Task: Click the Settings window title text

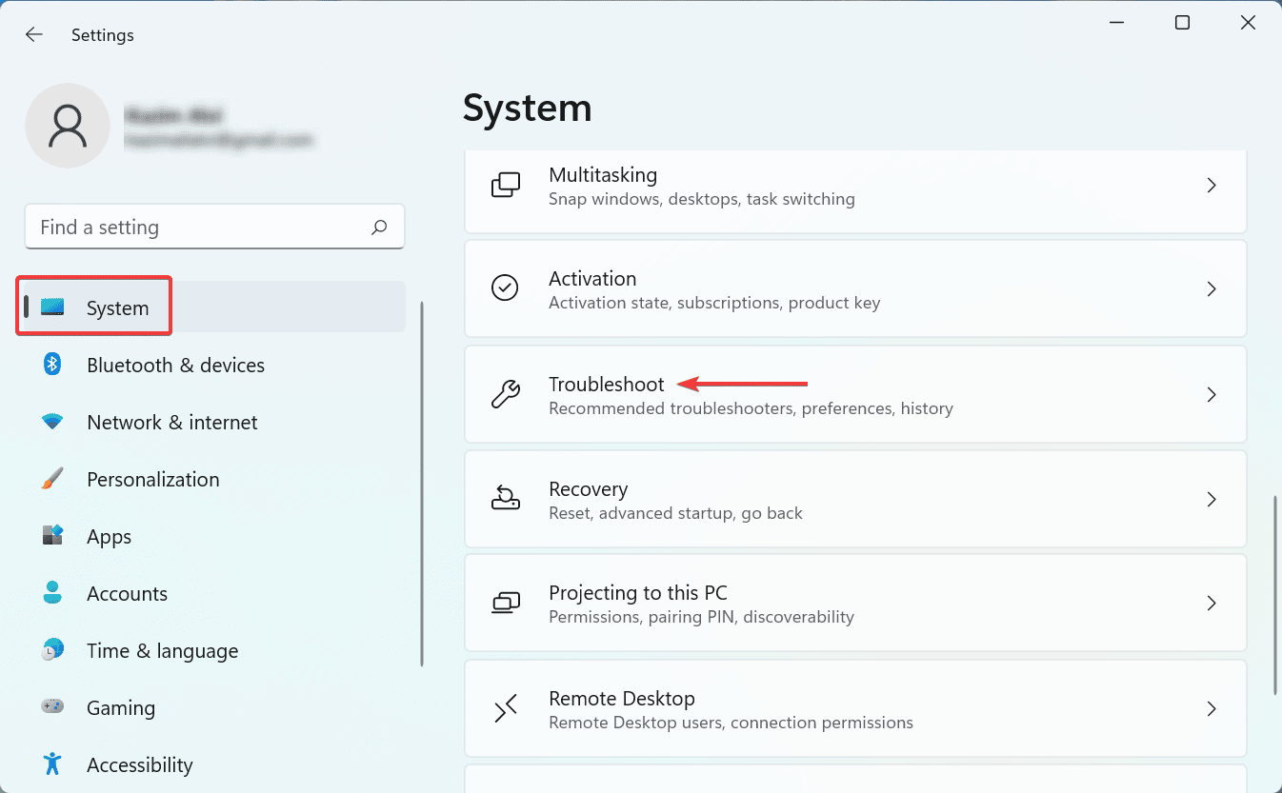Action: (x=103, y=35)
